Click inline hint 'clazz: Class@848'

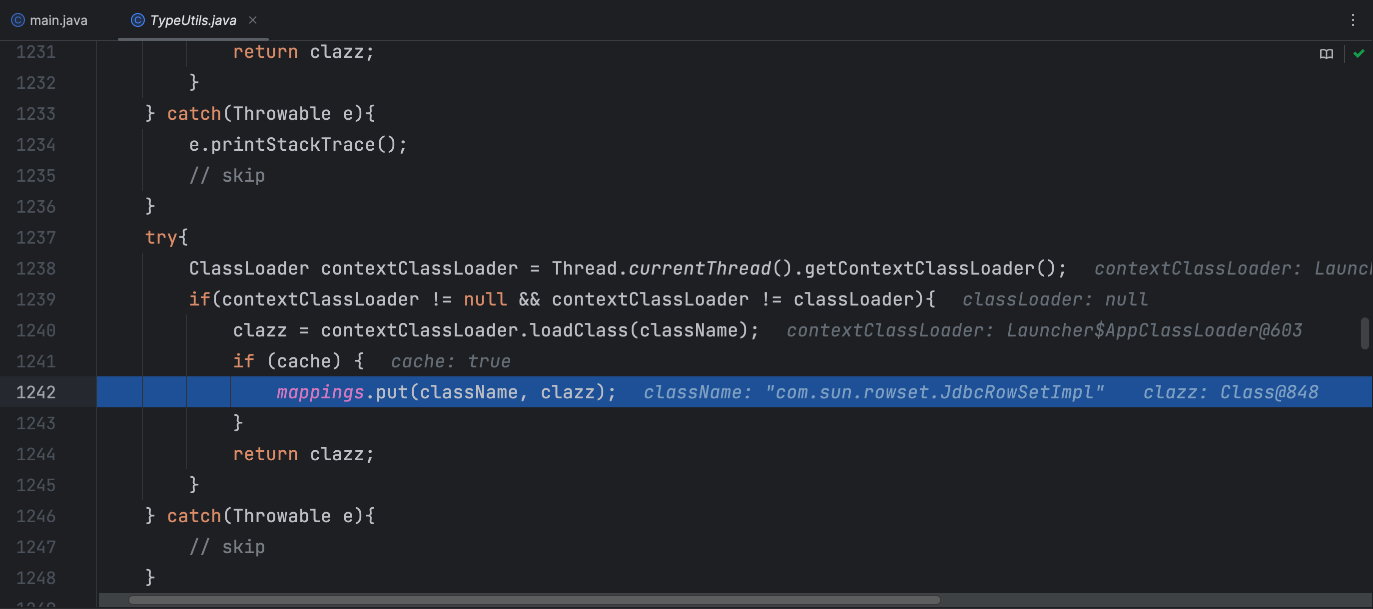(1230, 392)
